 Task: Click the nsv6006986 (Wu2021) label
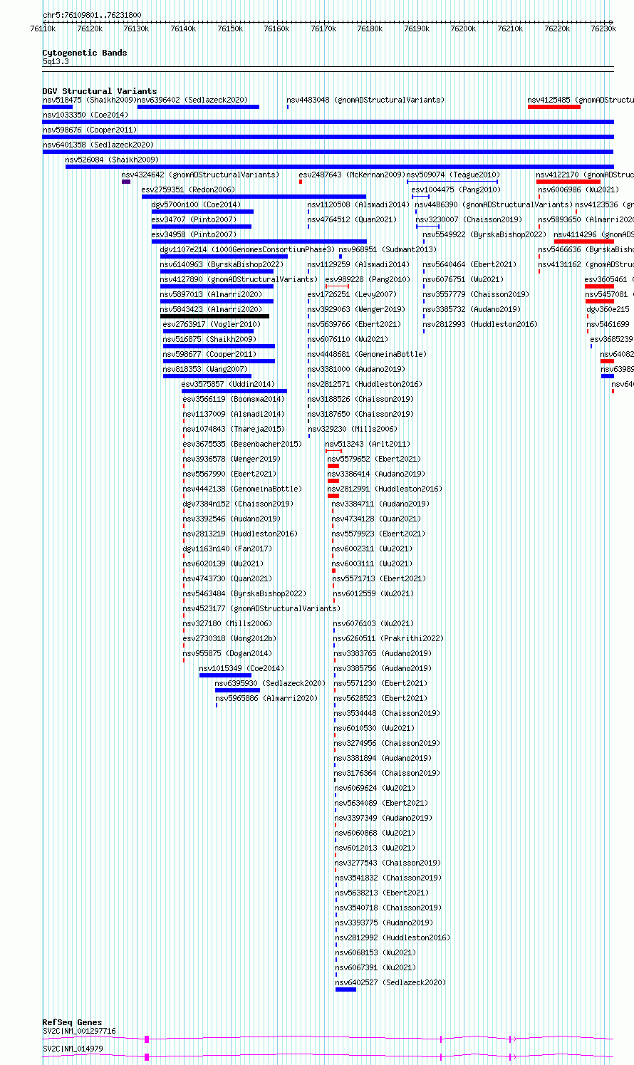click(x=578, y=190)
